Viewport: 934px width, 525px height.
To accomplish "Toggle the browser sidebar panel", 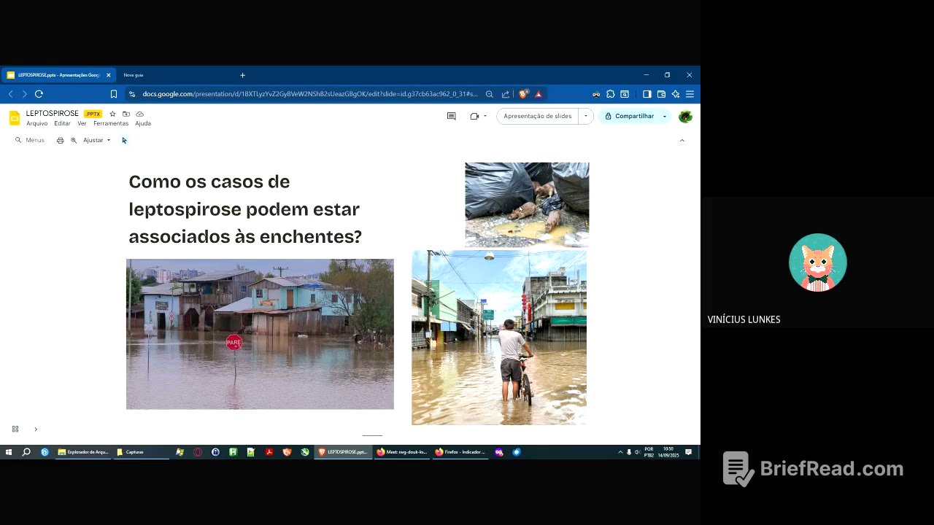I will (647, 94).
